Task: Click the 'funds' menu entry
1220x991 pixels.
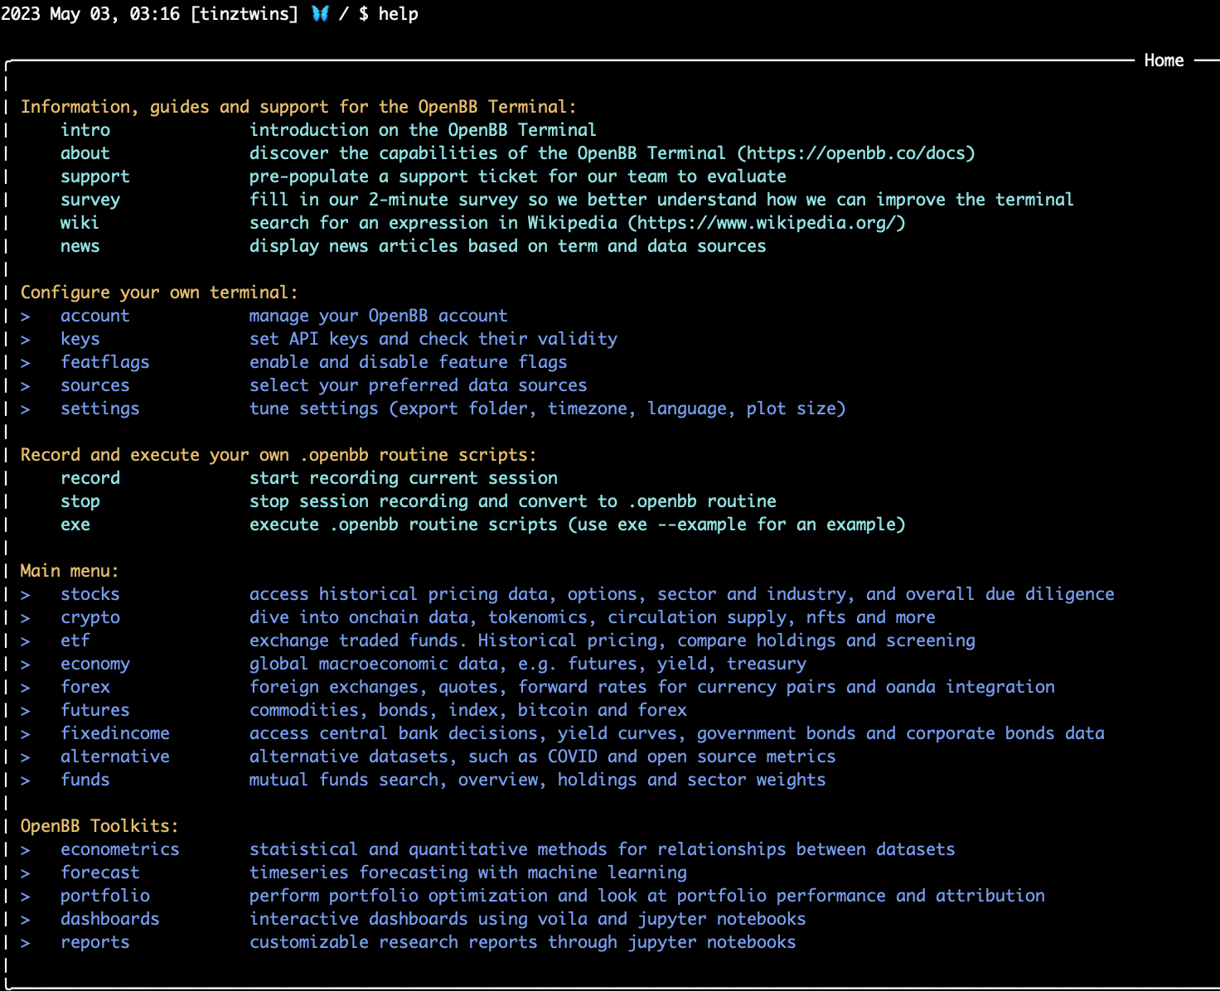Action: click(85, 780)
